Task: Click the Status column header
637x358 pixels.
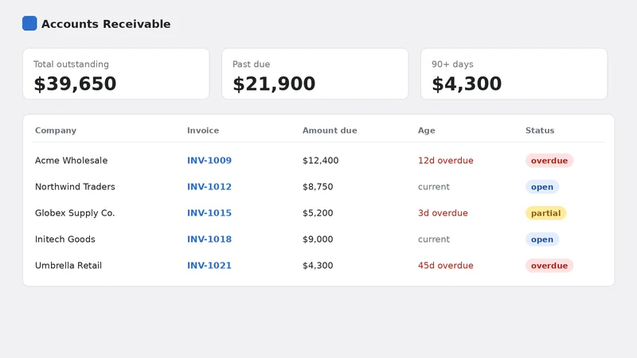Action: coord(540,130)
